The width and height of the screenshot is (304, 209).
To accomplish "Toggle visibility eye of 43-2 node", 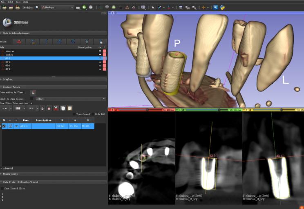I will [100, 62].
